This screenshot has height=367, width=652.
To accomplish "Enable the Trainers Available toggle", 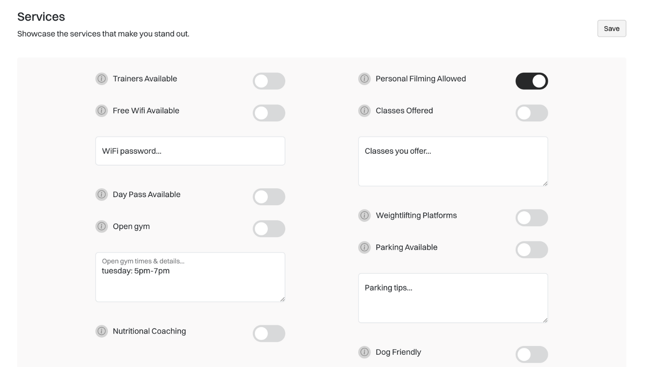I will tap(269, 81).
